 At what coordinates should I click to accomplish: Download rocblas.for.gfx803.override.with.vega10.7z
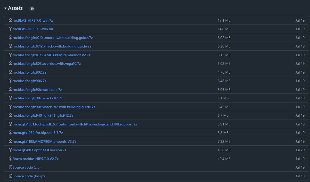[47, 64]
